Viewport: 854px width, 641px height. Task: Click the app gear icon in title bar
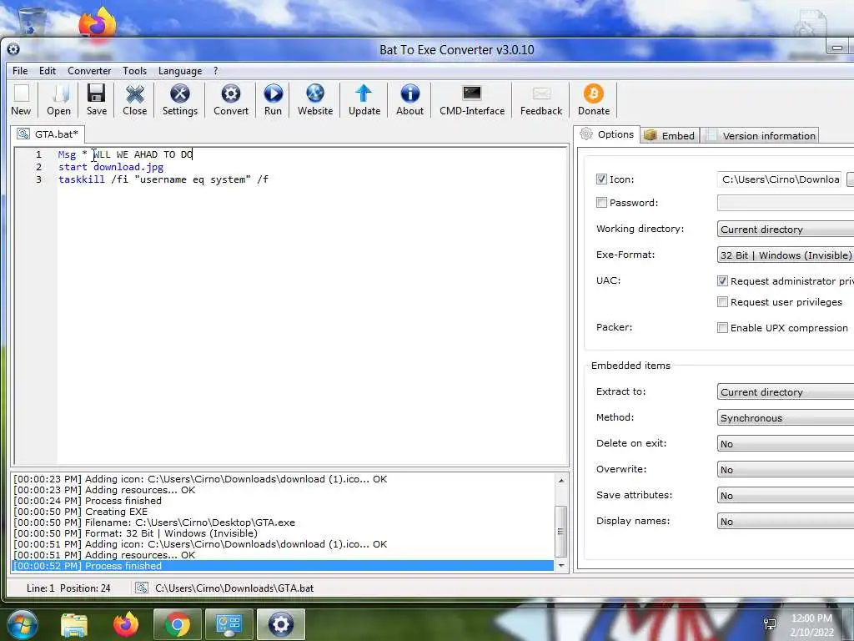13,49
